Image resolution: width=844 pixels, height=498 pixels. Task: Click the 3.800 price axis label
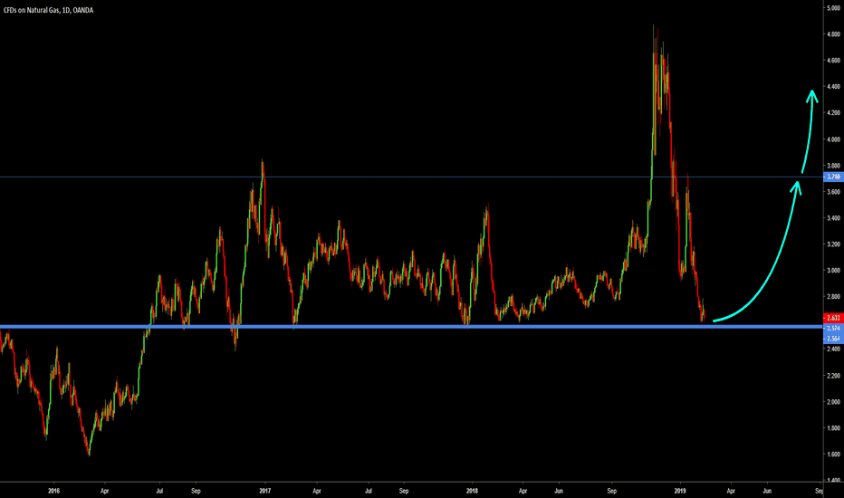pos(833,166)
